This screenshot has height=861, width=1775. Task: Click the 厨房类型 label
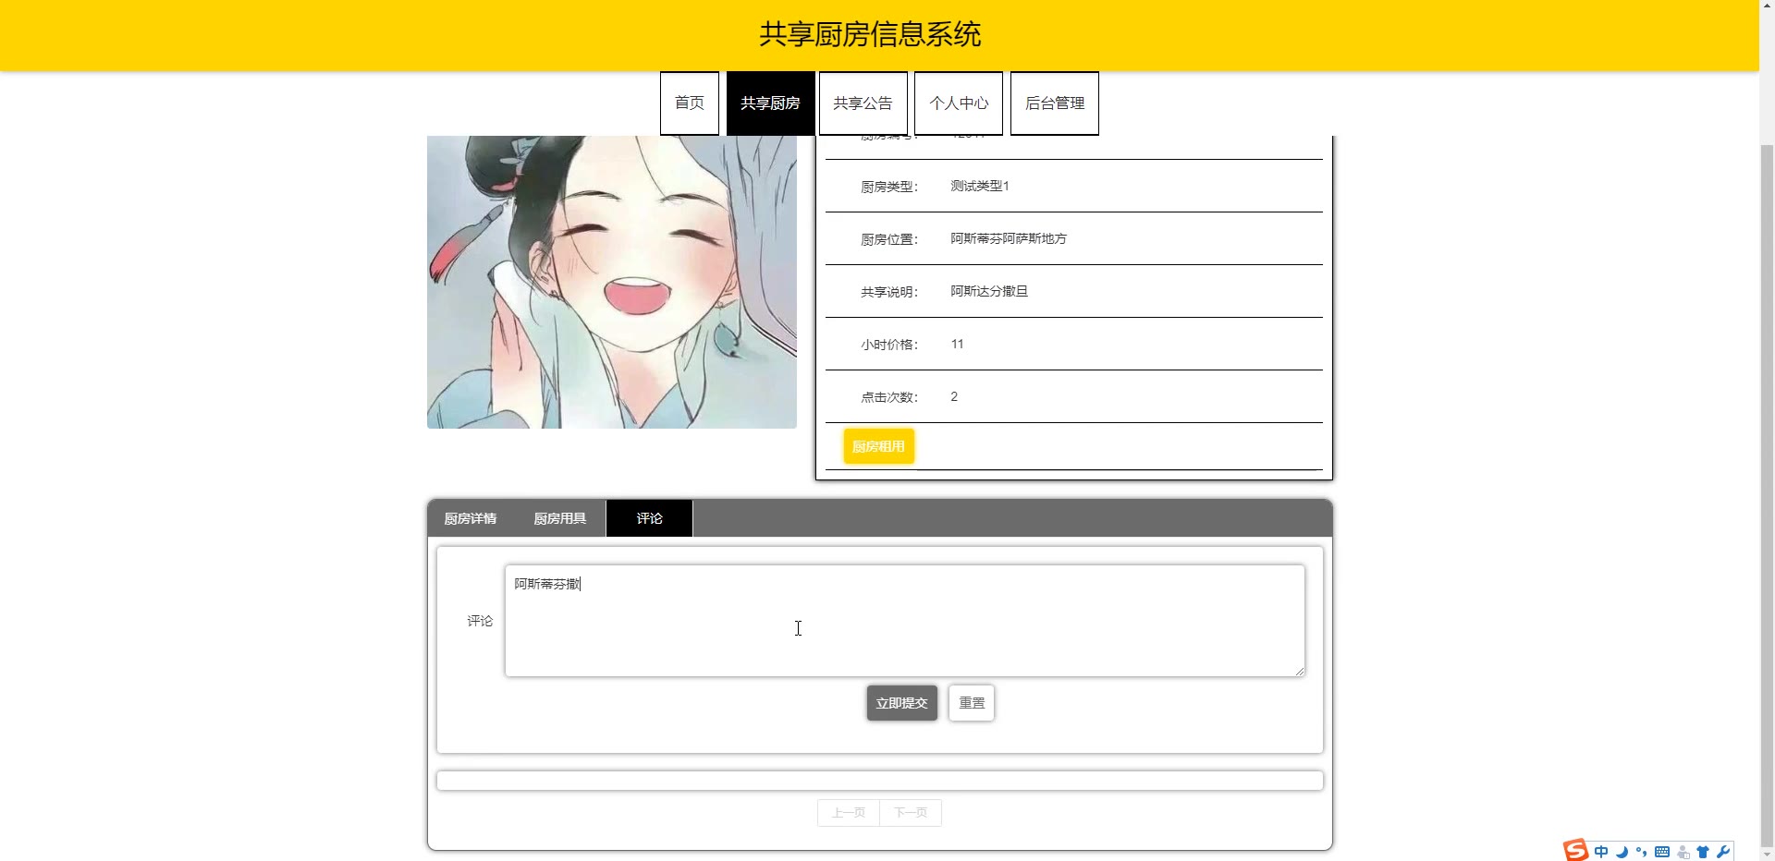click(889, 187)
